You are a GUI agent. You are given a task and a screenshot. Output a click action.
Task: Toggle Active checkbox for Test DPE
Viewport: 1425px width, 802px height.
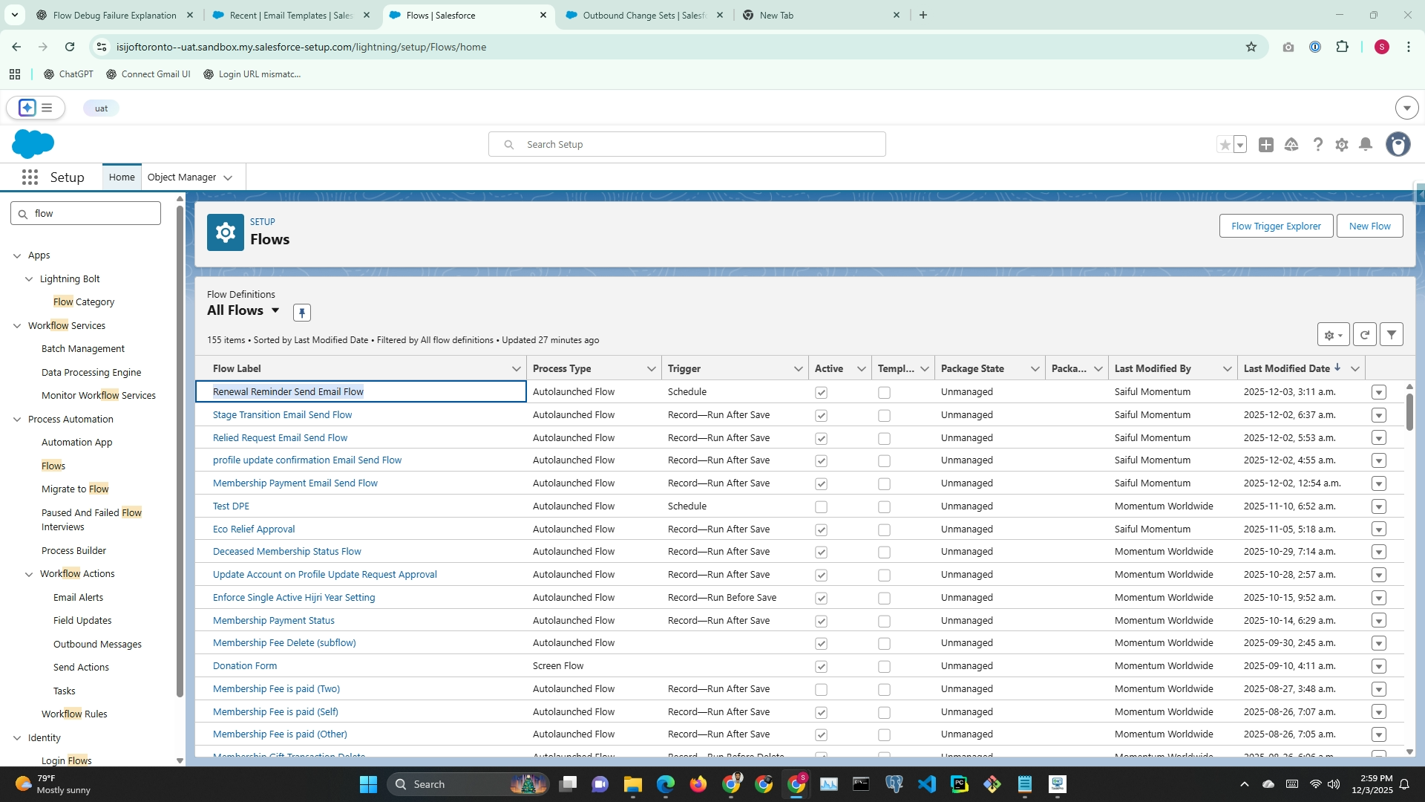click(821, 507)
